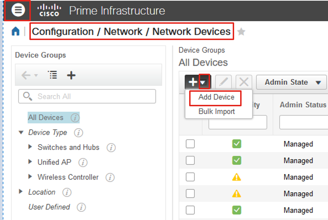Expand the Switches and Hubs tree node
The image size is (328, 220).
31,147
